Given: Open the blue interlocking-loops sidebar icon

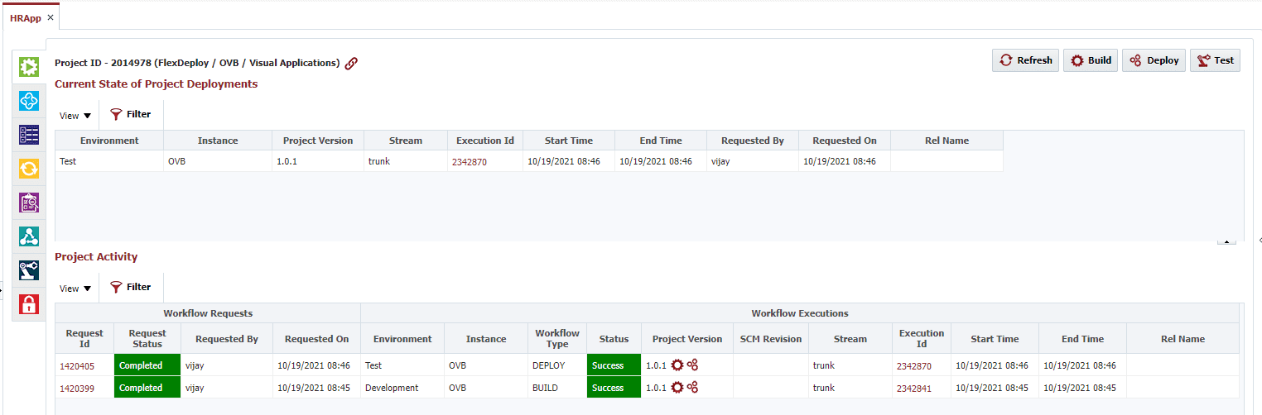Looking at the screenshot, I should point(29,101).
